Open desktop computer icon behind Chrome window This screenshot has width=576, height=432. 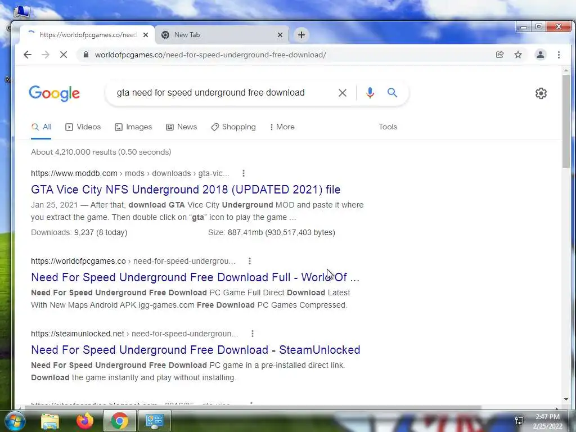(21, 11)
